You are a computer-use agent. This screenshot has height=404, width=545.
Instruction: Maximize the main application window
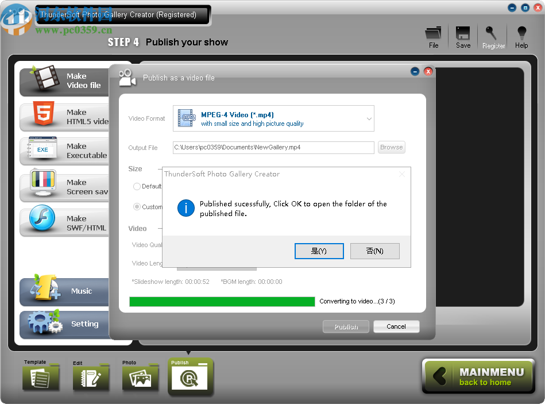525,7
